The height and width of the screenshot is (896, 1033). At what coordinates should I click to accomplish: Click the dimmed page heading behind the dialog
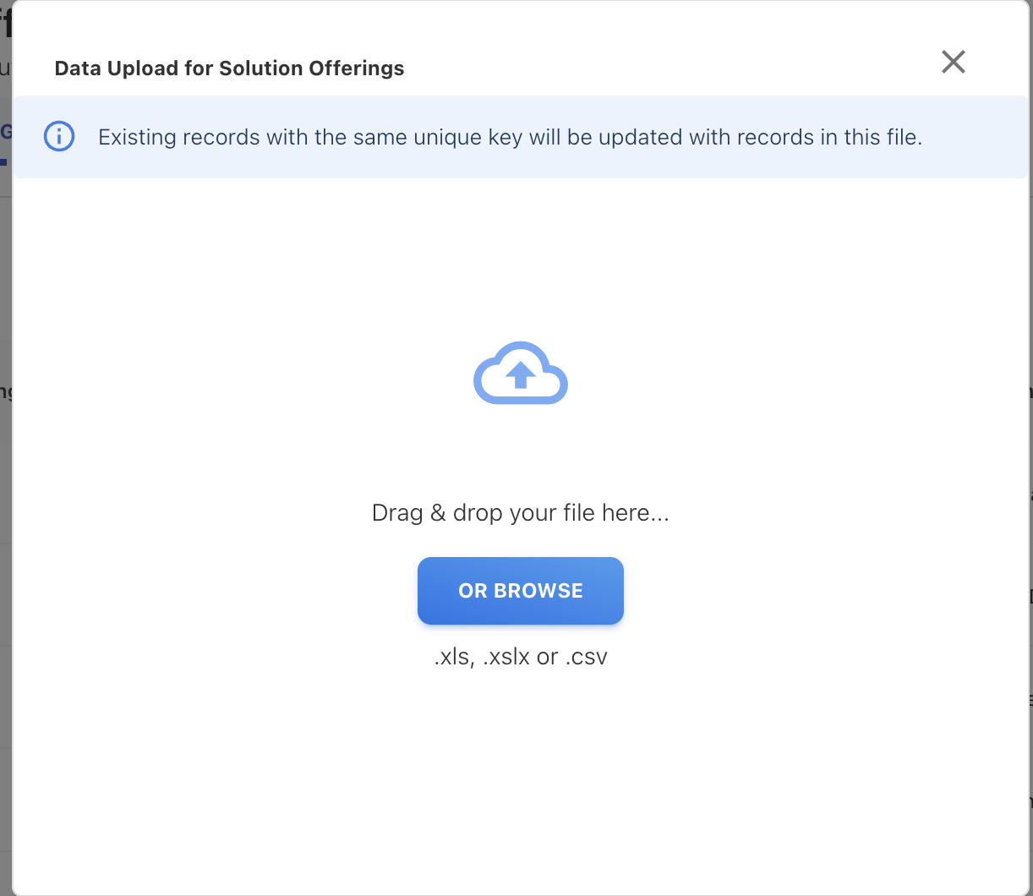5,25
